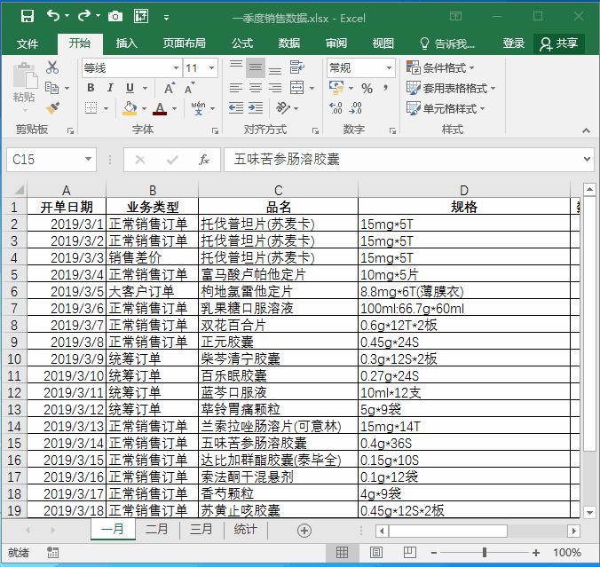Image resolution: width=600 pixels, height=567 pixels.
Task: Add a new sheet with plus icon
Action: (304, 530)
